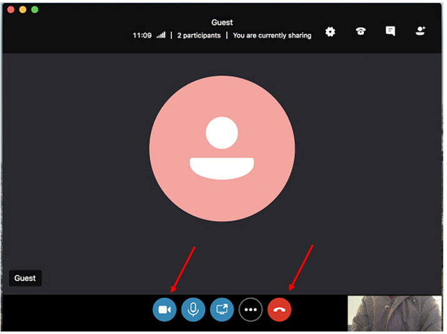Mute the microphone
This screenshot has height=334, width=447.
193,309
